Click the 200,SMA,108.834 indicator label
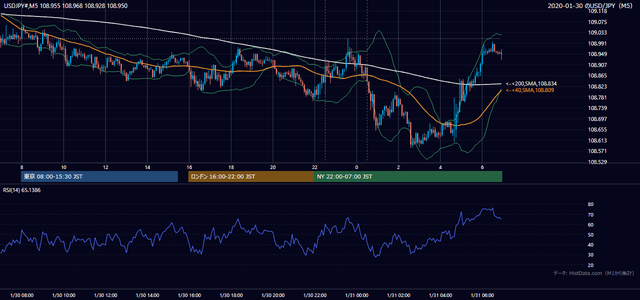The image size is (640, 300). 531,83
